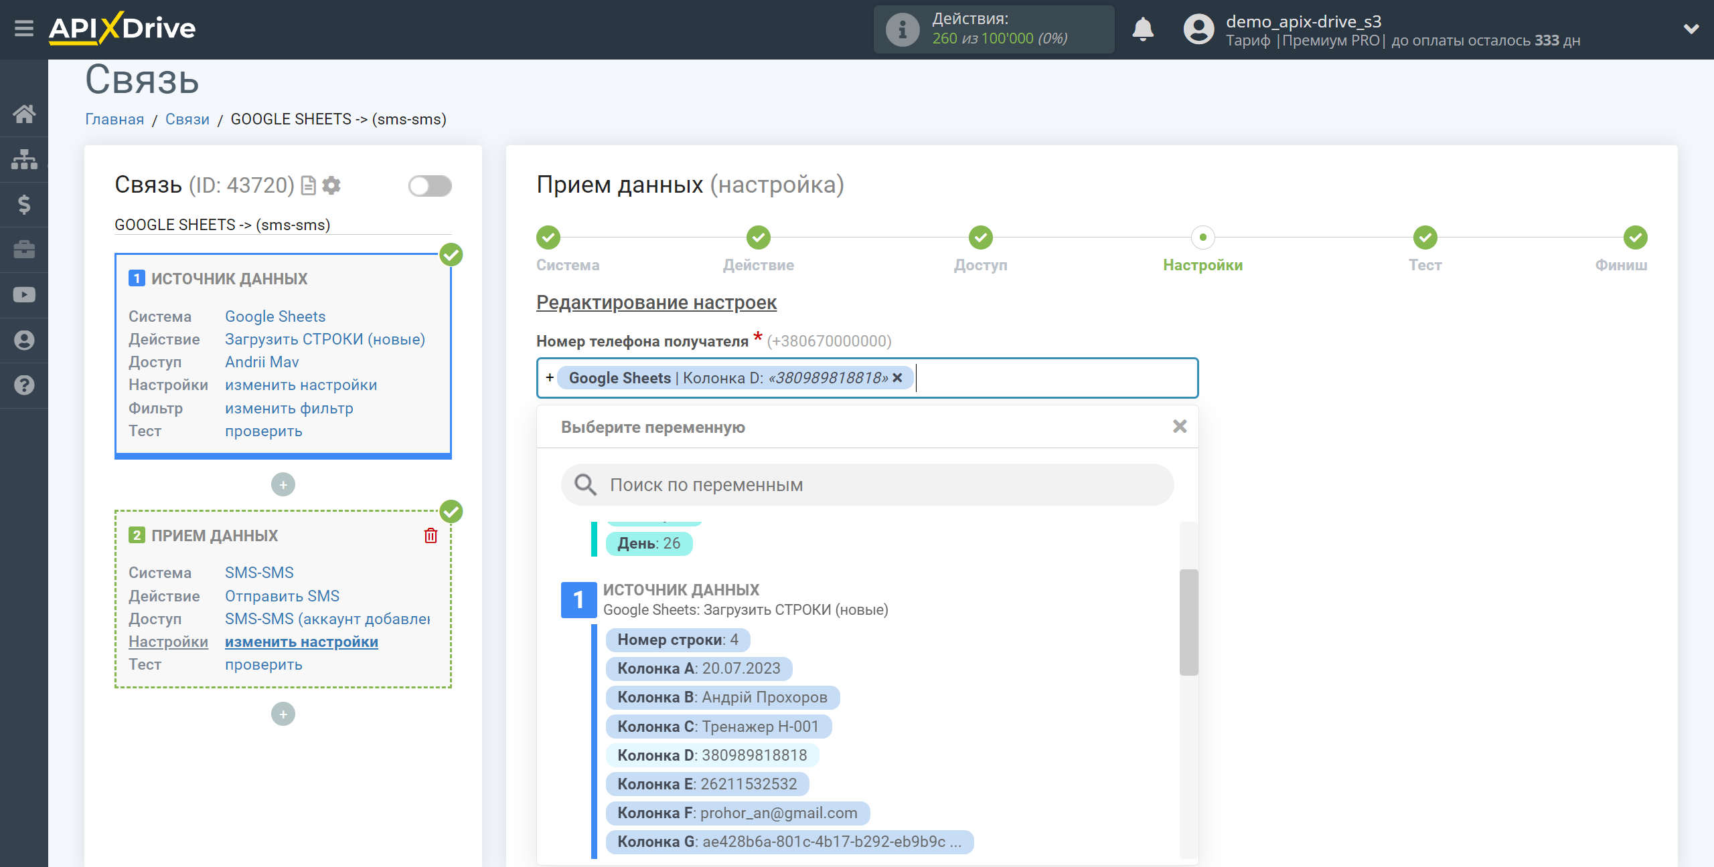Click the user avatar icon
This screenshot has width=1714, height=867.
point(1198,29)
